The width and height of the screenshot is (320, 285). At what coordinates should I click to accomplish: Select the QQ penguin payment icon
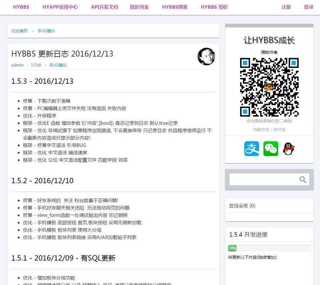click(288, 149)
